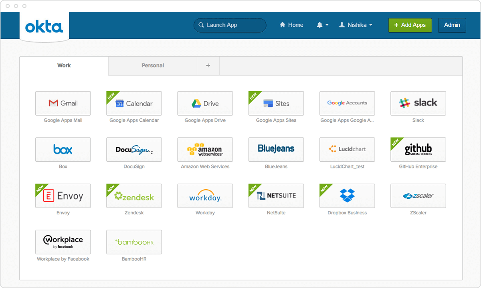This screenshot has width=481, height=288.
Task: Open the Admin button
Action: coord(452,25)
